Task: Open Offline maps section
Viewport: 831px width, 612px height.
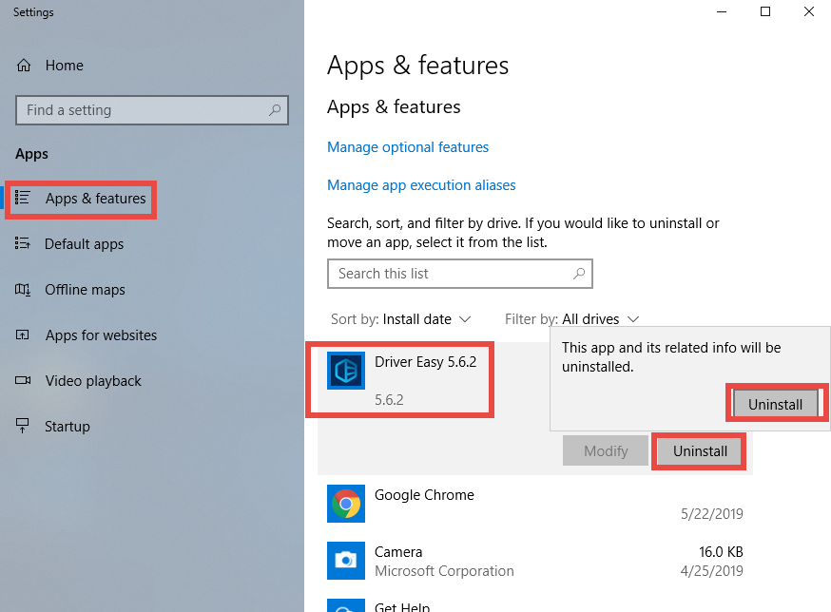Action: [x=85, y=289]
